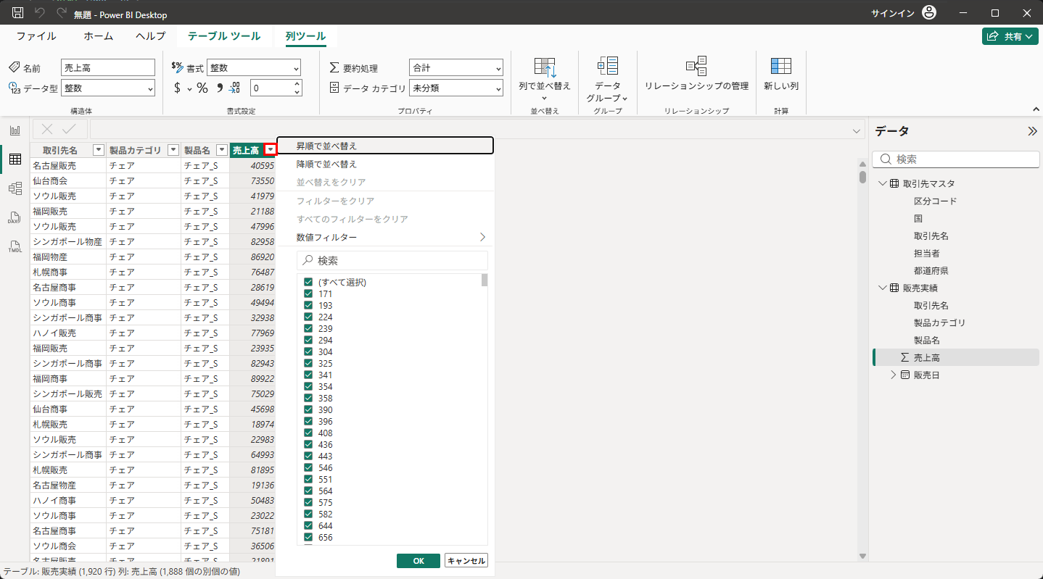The image size is (1043, 579).
Task: Click the Save icon in title bar
Action: [18, 13]
